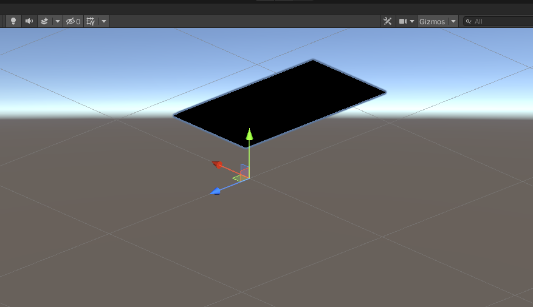Open the component editor tools icon
The height and width of the screenshot is (307, 533).
(387, 21)
